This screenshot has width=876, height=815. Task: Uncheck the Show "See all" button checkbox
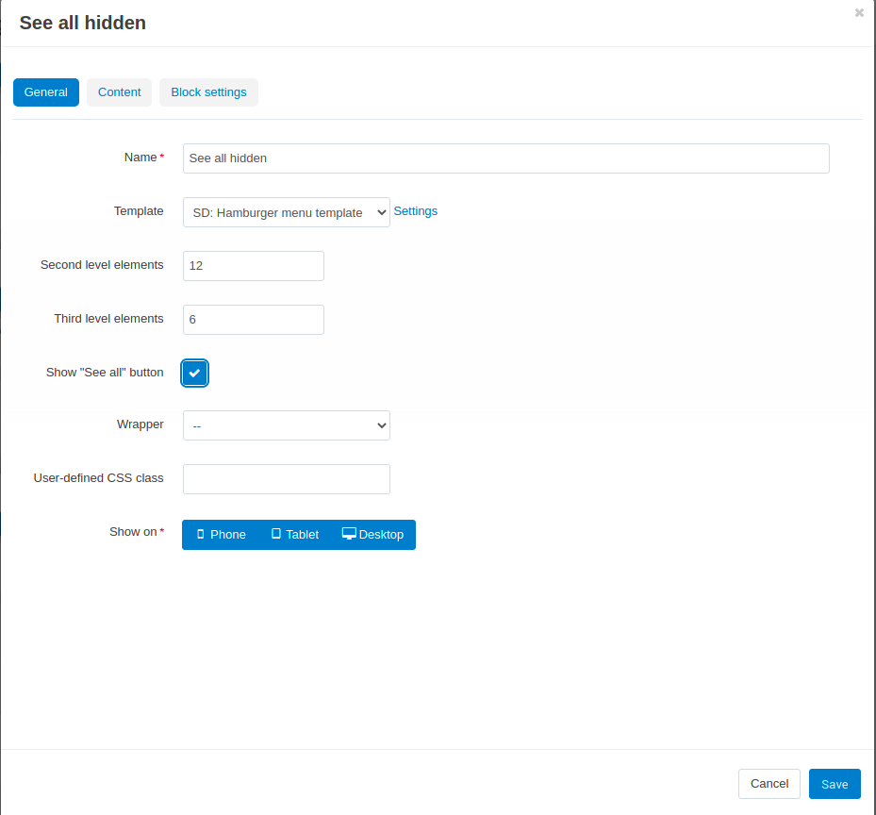pos(194,373)
